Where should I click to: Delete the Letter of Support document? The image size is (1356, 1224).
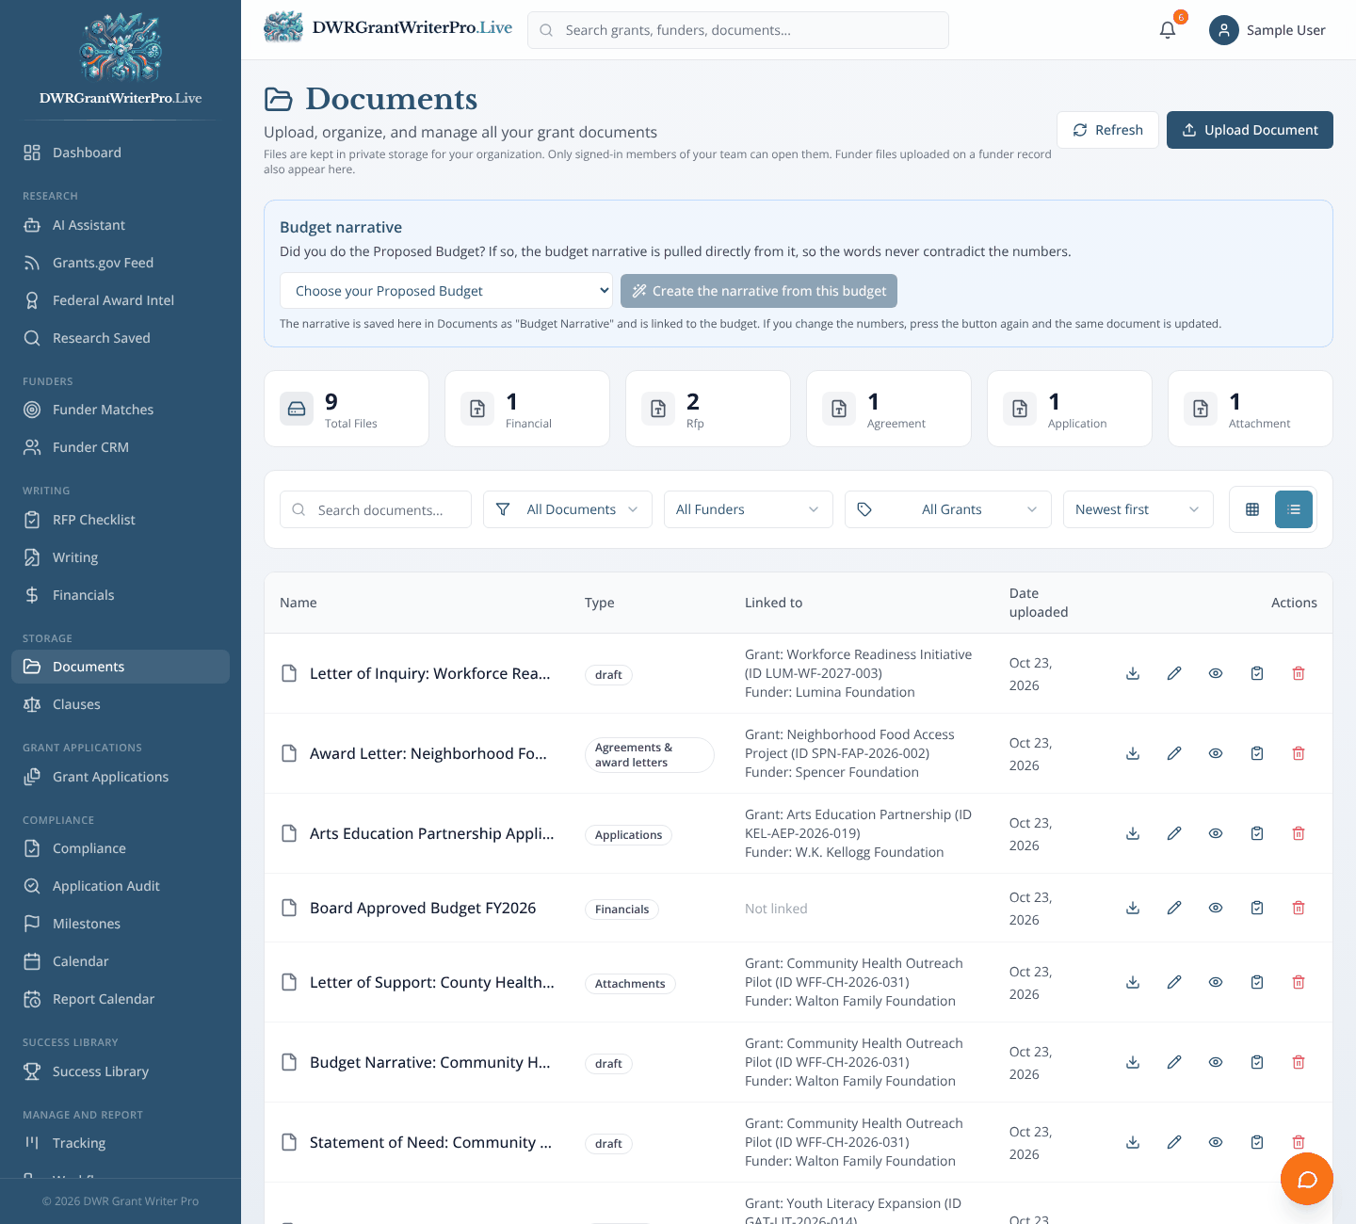pos(1299,982)
